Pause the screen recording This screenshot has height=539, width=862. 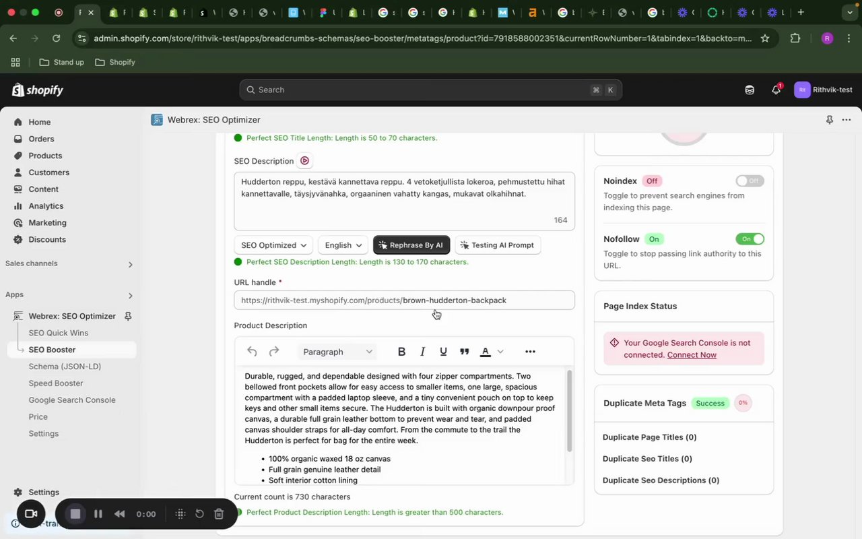tap(98, 514)
